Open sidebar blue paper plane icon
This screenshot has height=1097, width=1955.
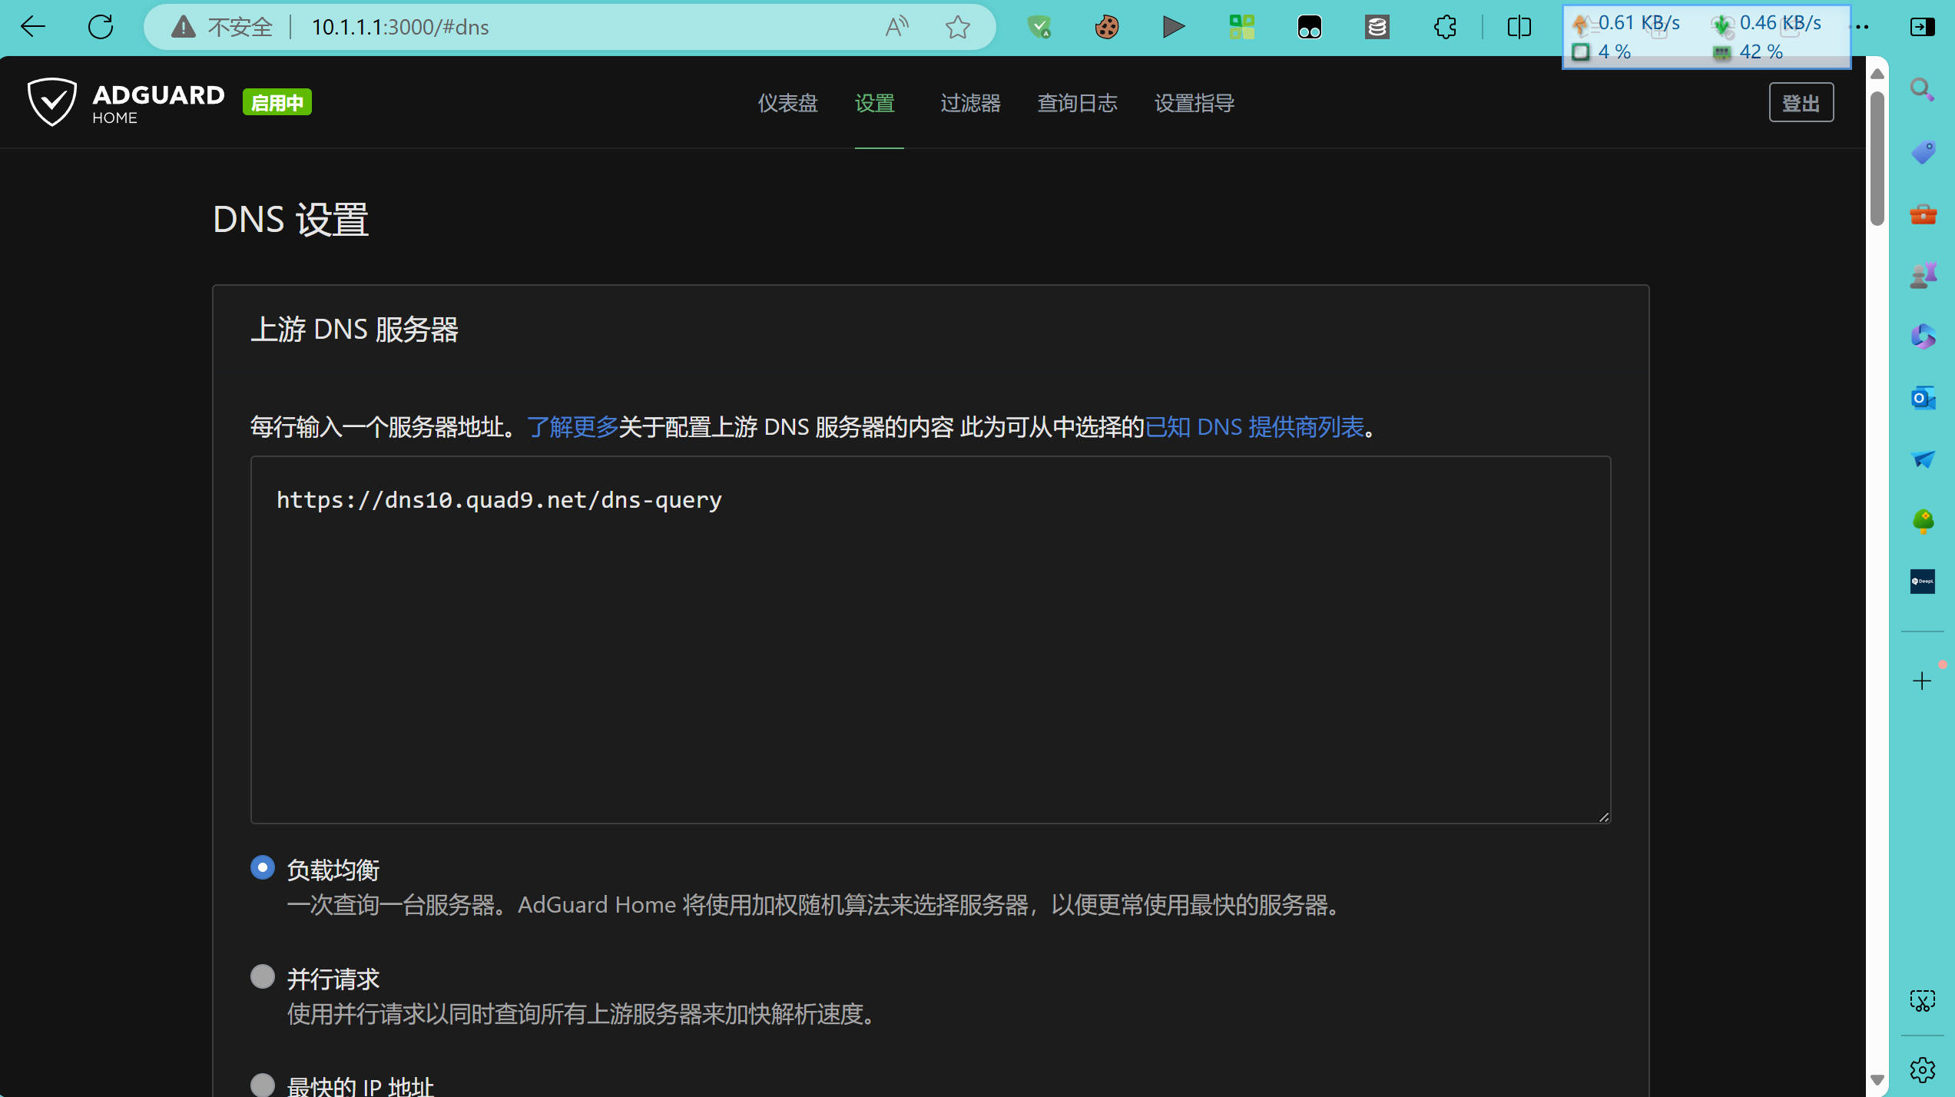1923,459
